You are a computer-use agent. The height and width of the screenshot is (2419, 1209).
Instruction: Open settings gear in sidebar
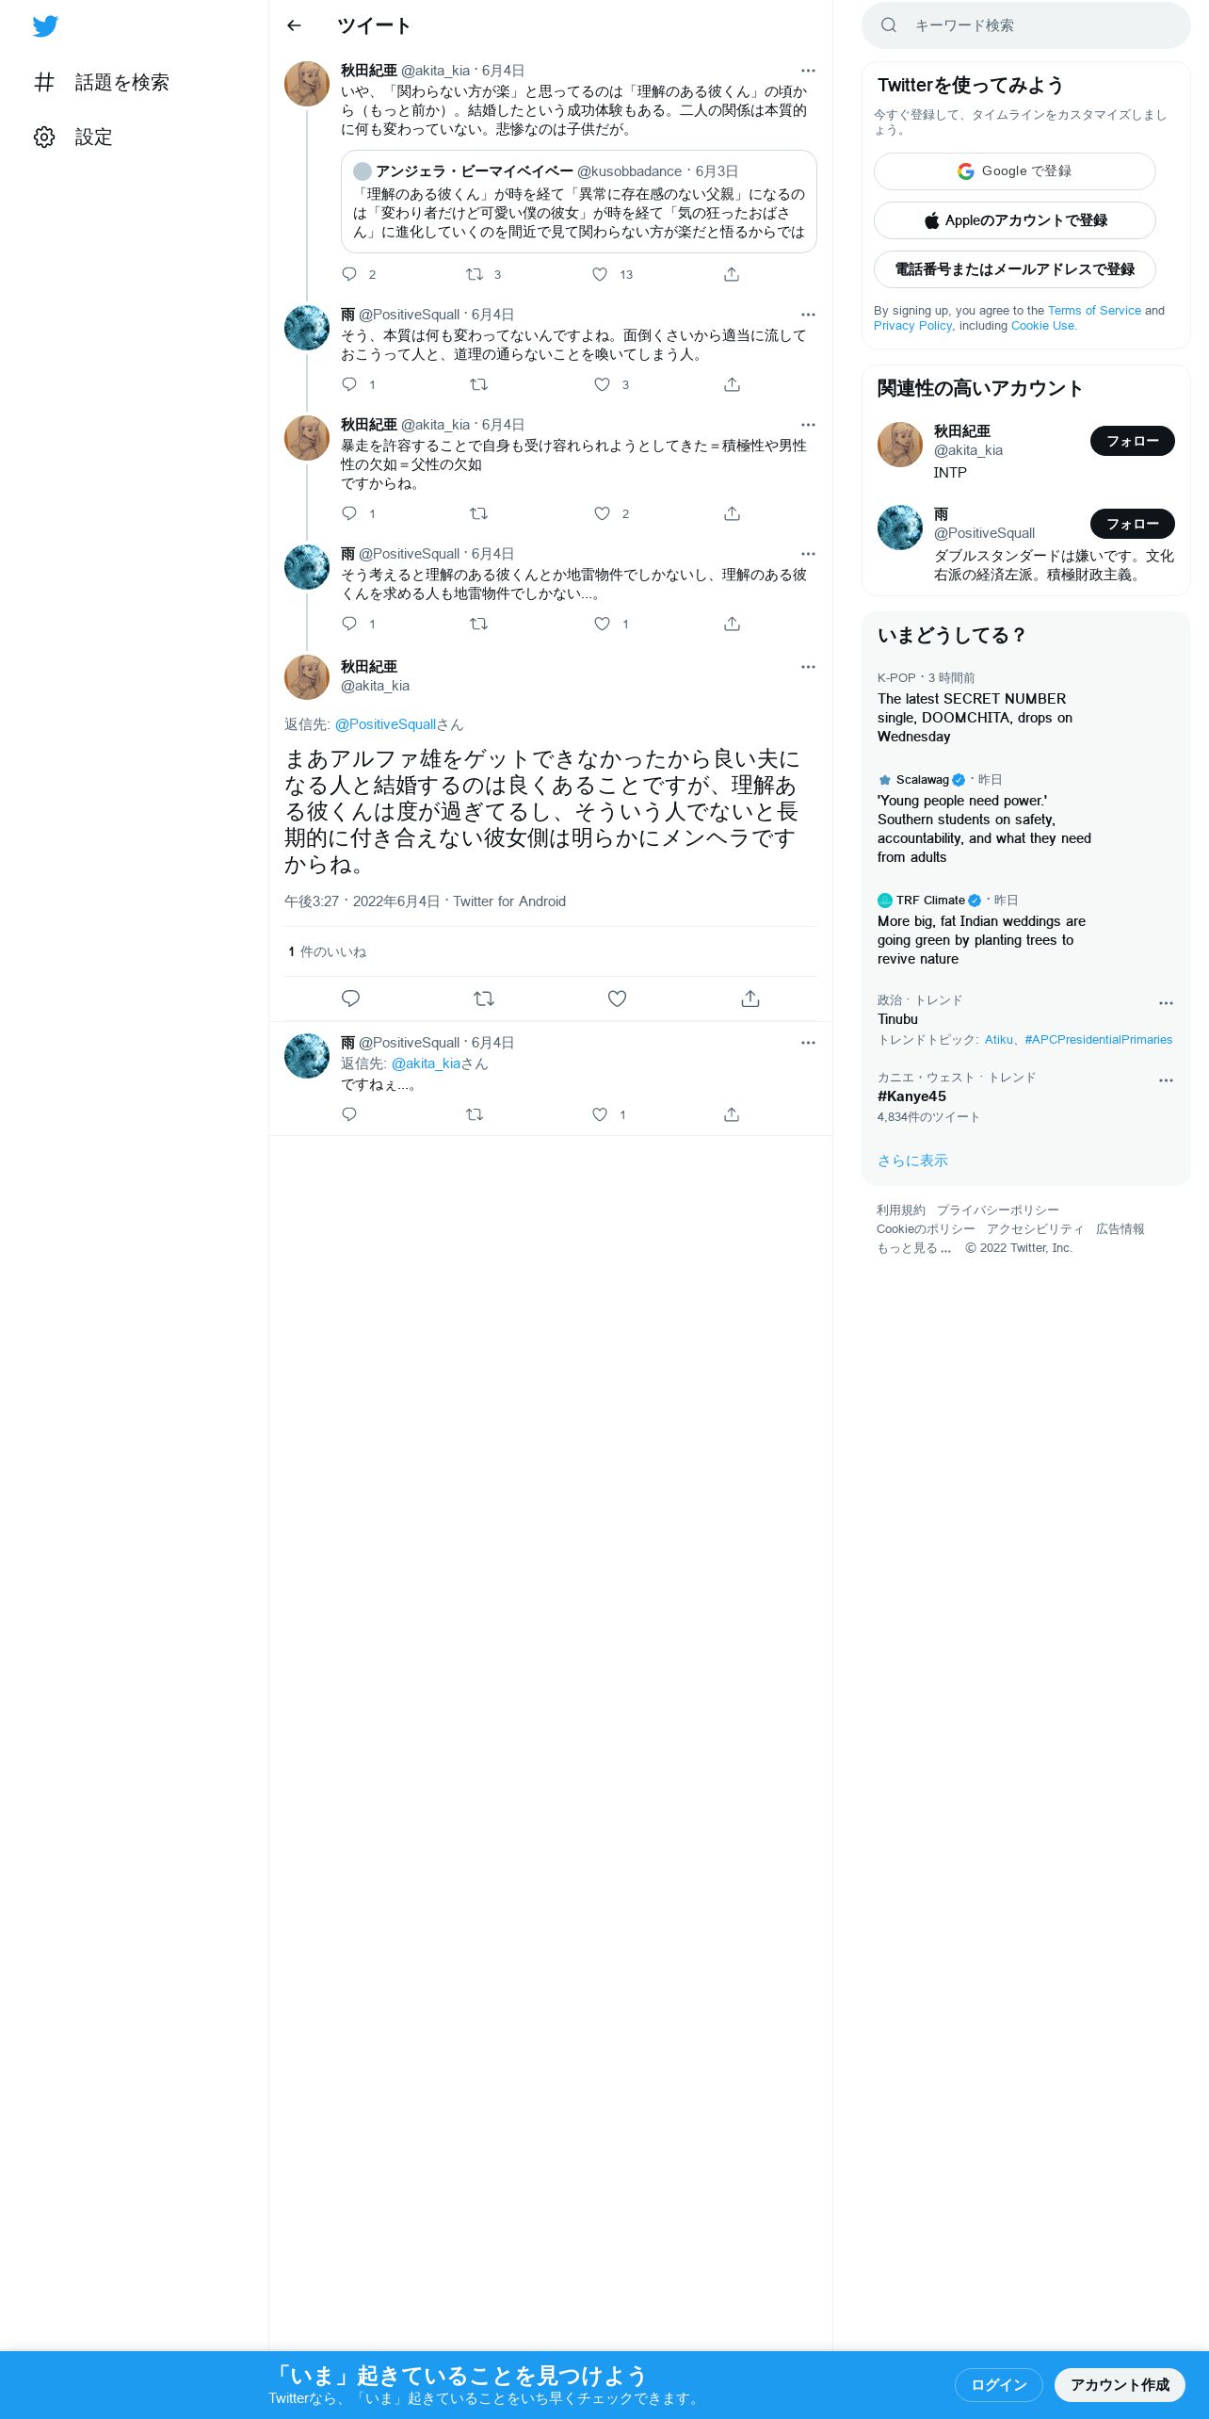tap(44, 138)
